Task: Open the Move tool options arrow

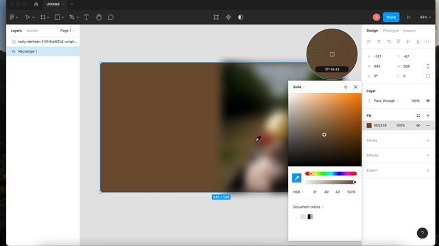Action: pyautogui.click(x=34, y=18)
